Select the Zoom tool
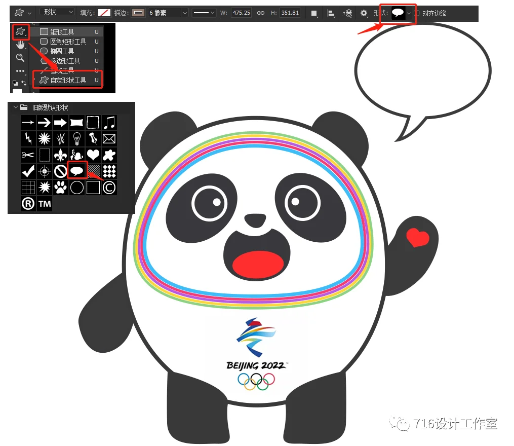514x446 pixels. pyautogui.click(x=20, y=58)
